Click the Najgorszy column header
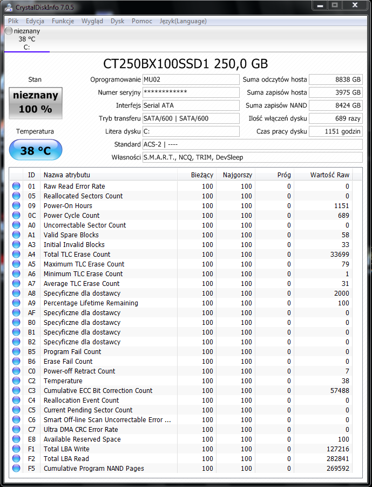 click(x=235, y=175)
